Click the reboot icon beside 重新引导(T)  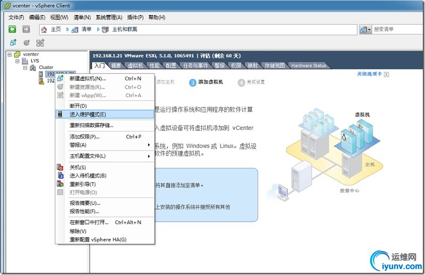tap(60, 184)
